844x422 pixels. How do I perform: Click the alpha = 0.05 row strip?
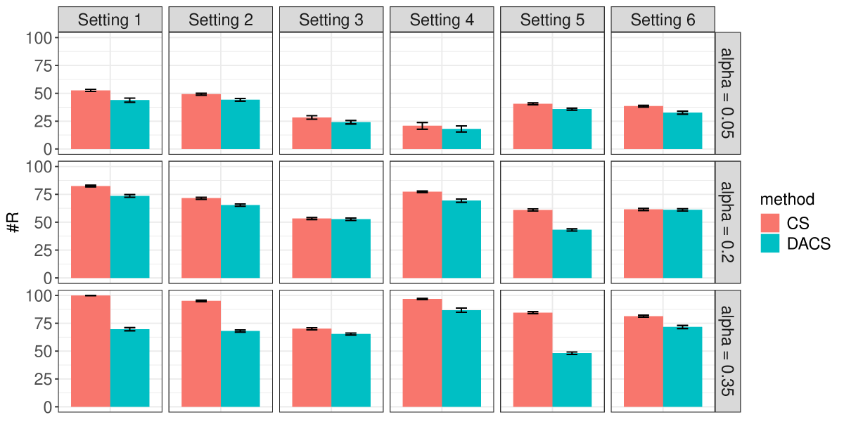point(728,93)
